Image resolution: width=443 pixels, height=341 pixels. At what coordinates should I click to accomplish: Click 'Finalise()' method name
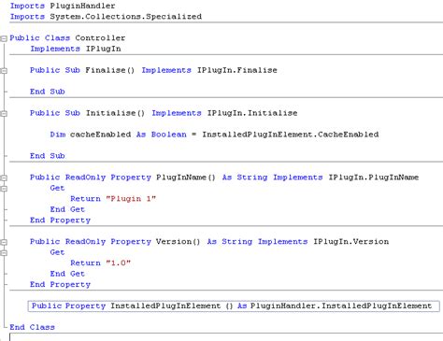(110, 70)
